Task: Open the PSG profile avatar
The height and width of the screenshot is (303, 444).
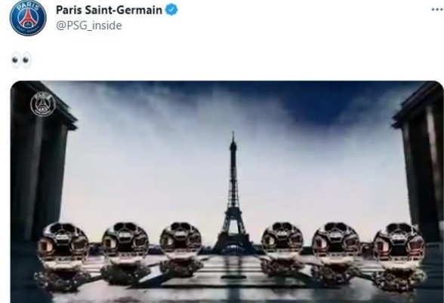Action: pos(28,18)
